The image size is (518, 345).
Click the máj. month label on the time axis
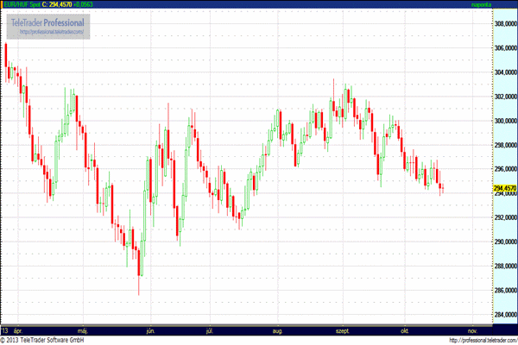[x=84, y=330]
